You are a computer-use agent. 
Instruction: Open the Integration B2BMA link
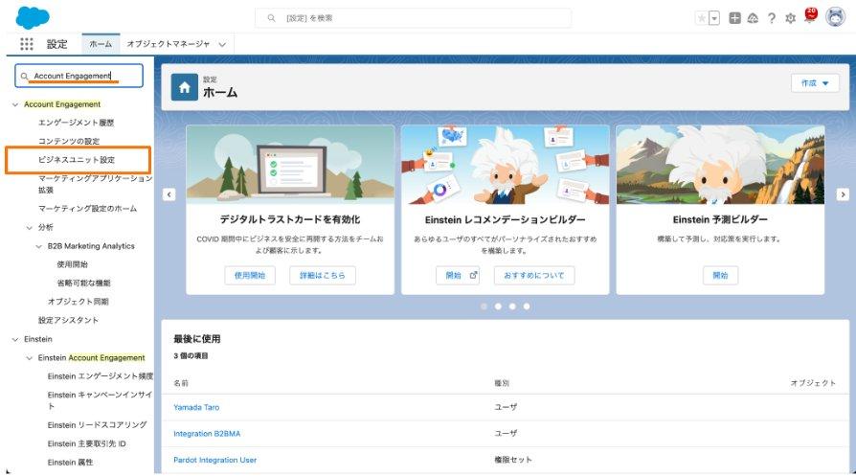pos(207,434)
